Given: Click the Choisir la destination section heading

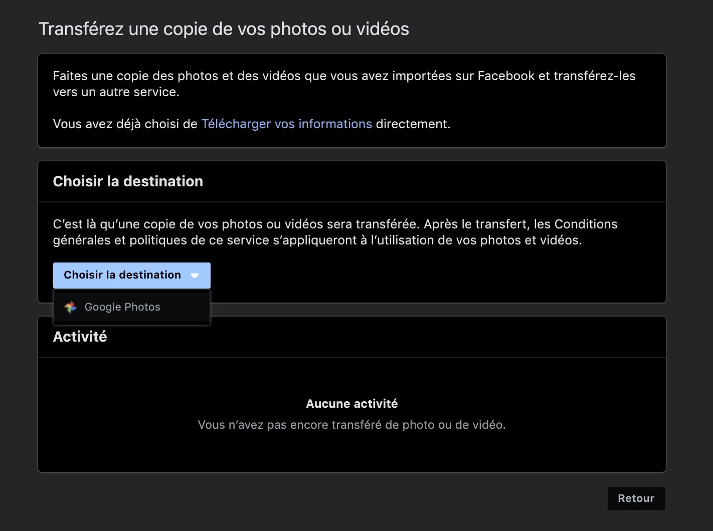Looking at the screenshot, I should pyautogui.click(x=128, y=181).
